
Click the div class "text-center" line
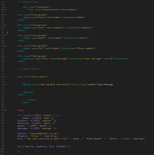(33, 77)
